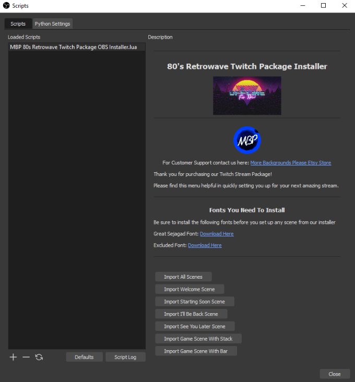Viewport: 355px width, 382px height.
Task: Click the Description label
Action: pos(160,37)
